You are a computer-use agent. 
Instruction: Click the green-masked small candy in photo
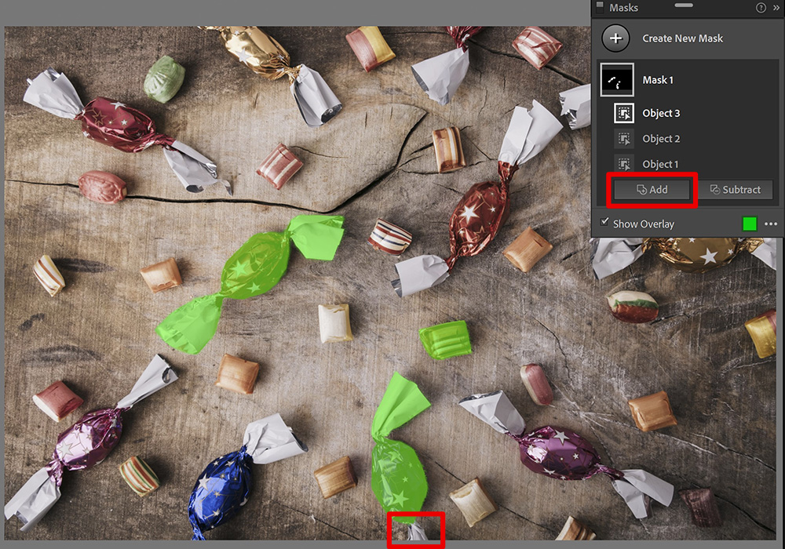[x=445, y=340]
